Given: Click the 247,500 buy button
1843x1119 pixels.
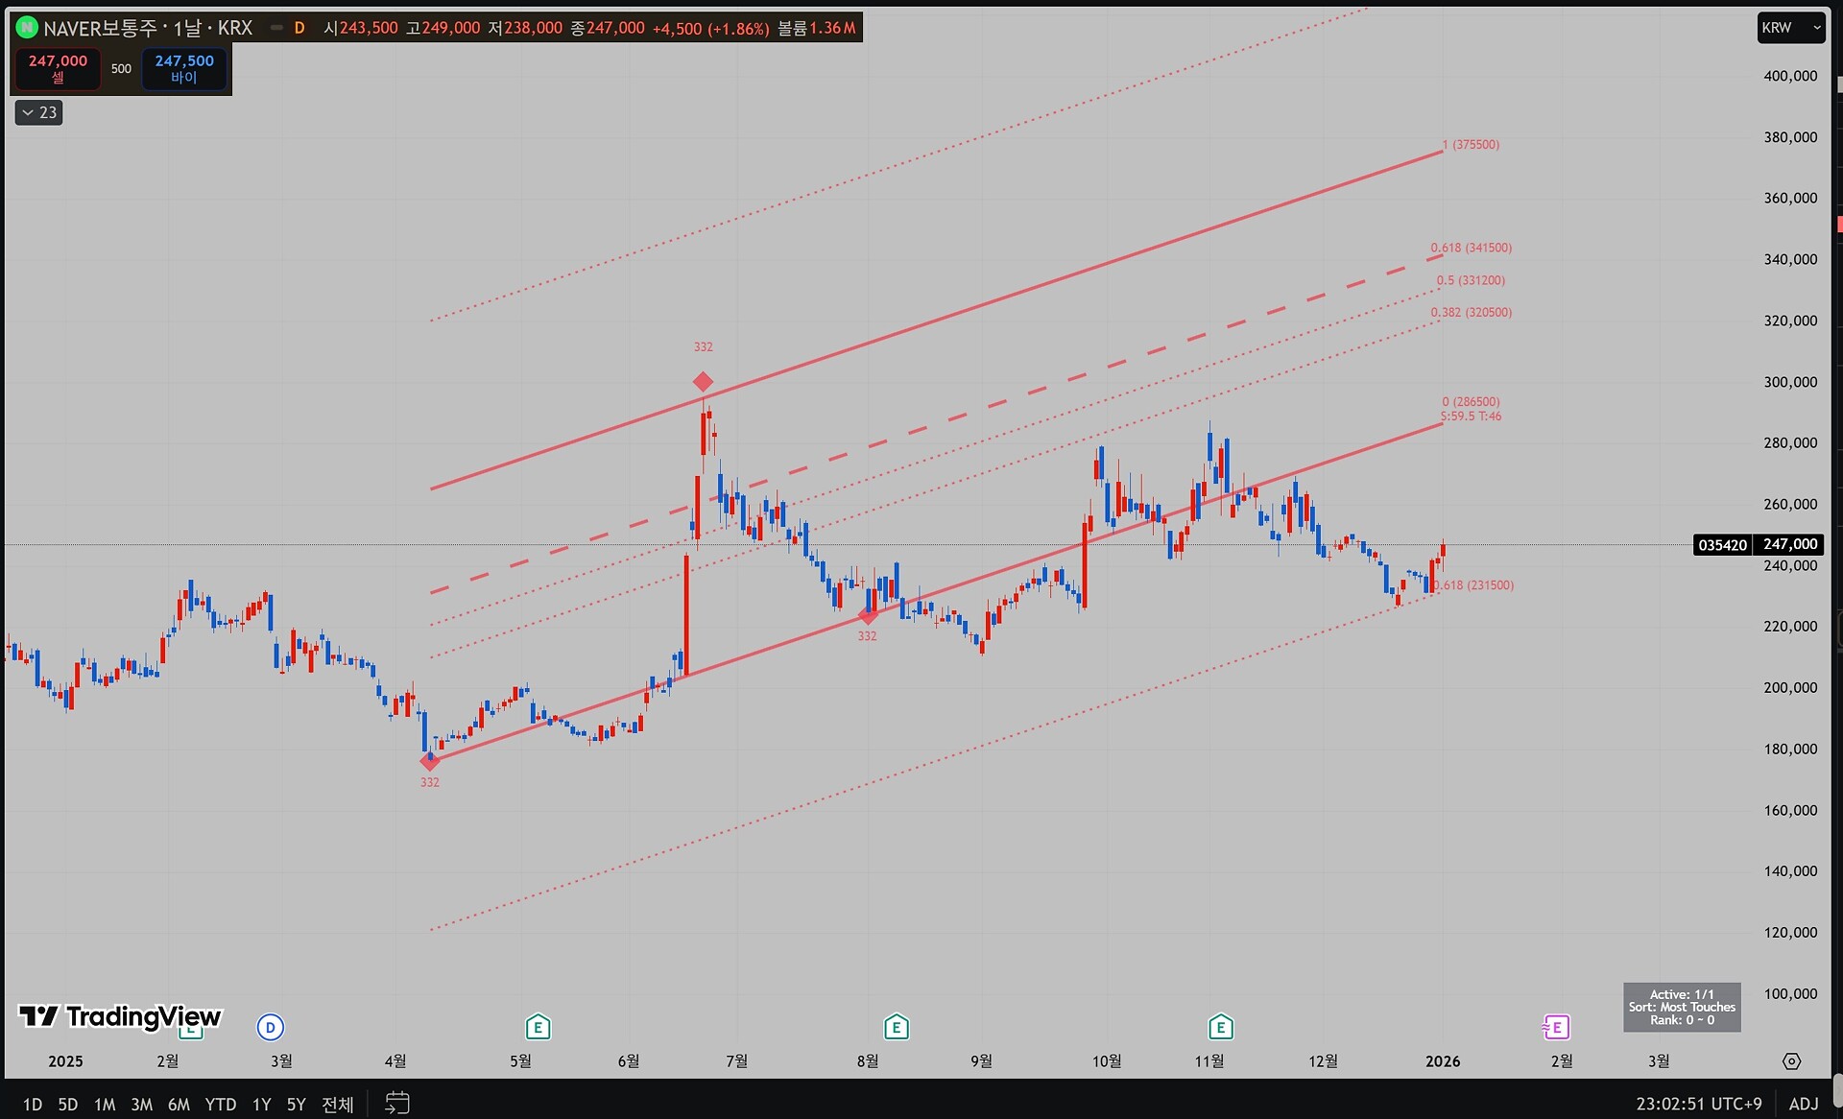Looking at the screenshot, I should (x=184, y=68).
